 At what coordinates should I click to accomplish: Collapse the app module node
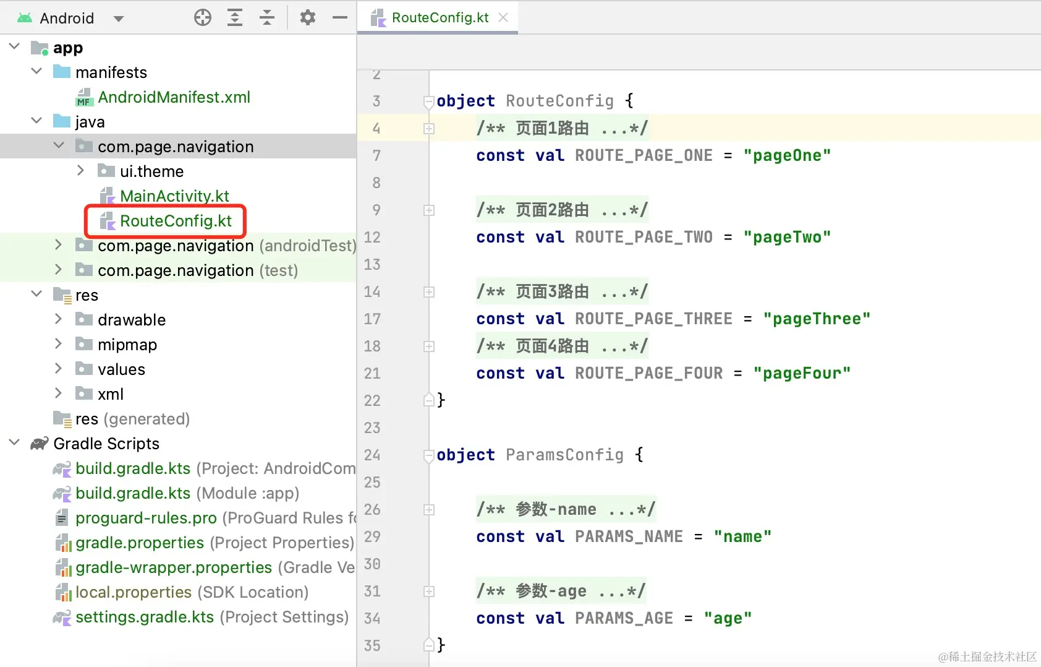click(15, 47)
